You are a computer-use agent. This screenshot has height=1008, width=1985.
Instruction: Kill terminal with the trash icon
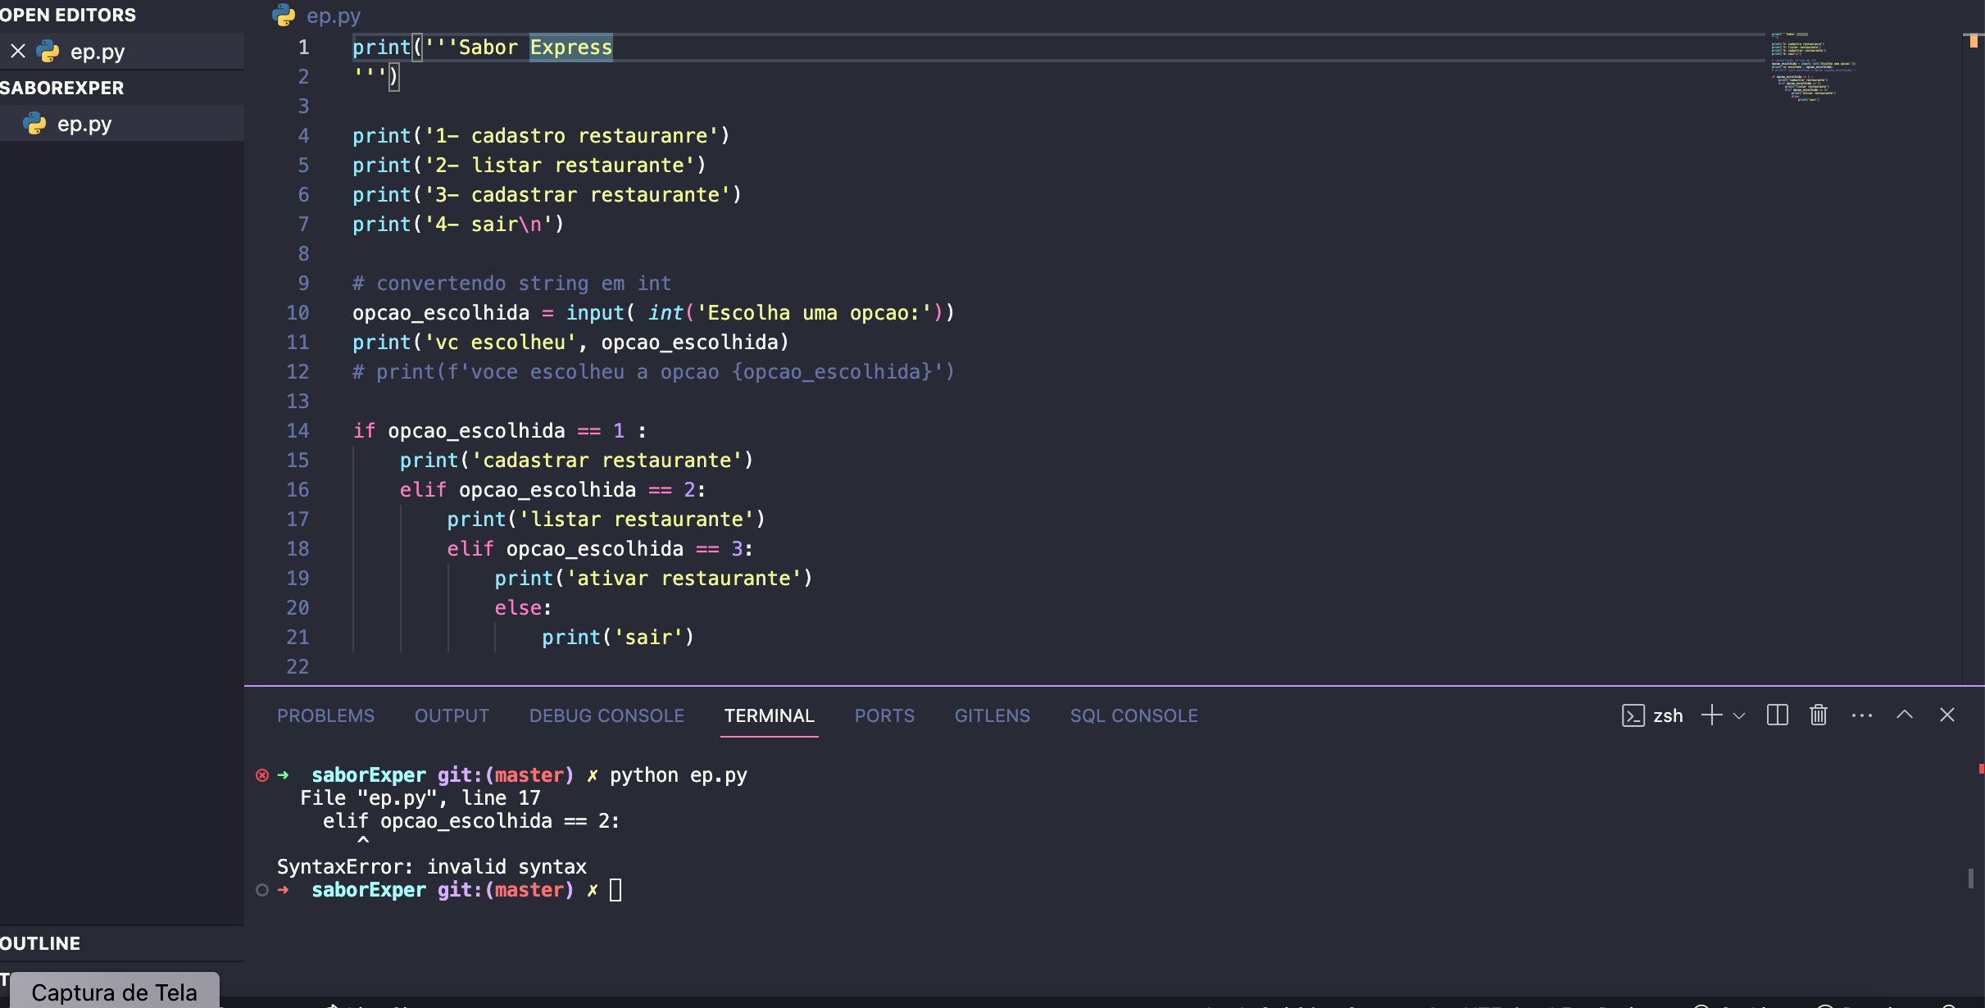coord(1819,715)
